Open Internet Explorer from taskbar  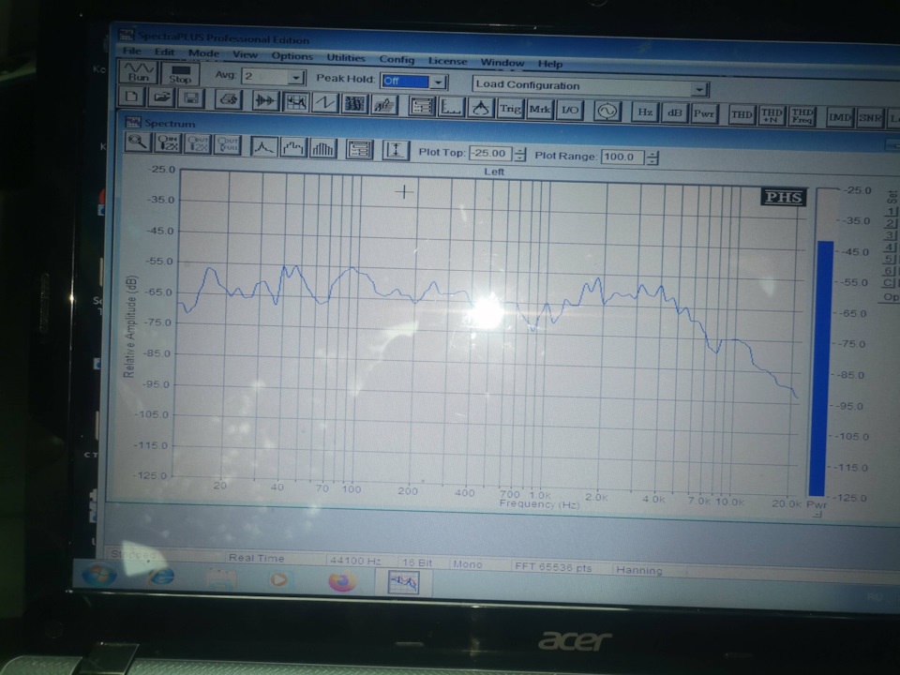[160, 576]
